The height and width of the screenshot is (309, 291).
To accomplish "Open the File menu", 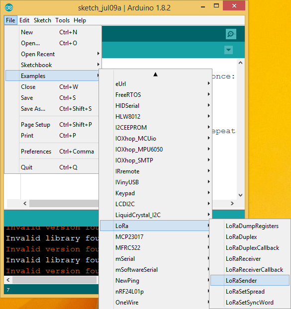I will [x=10, y=20].
